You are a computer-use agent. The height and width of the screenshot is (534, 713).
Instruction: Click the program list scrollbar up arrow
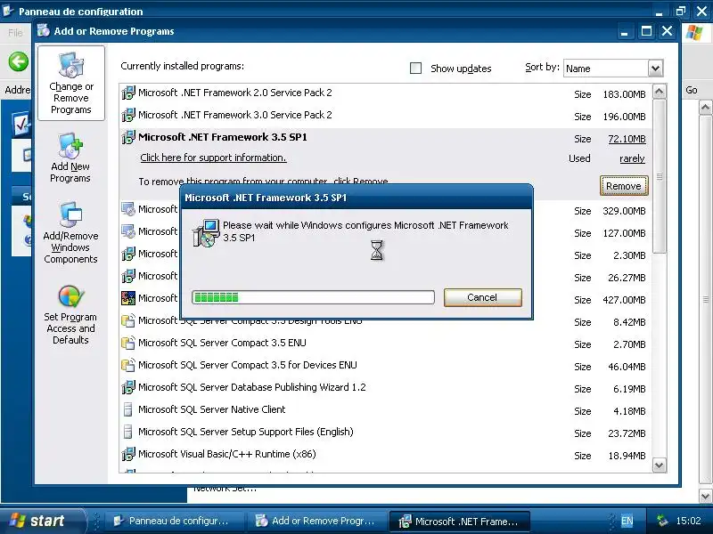[x=659, y=92]
